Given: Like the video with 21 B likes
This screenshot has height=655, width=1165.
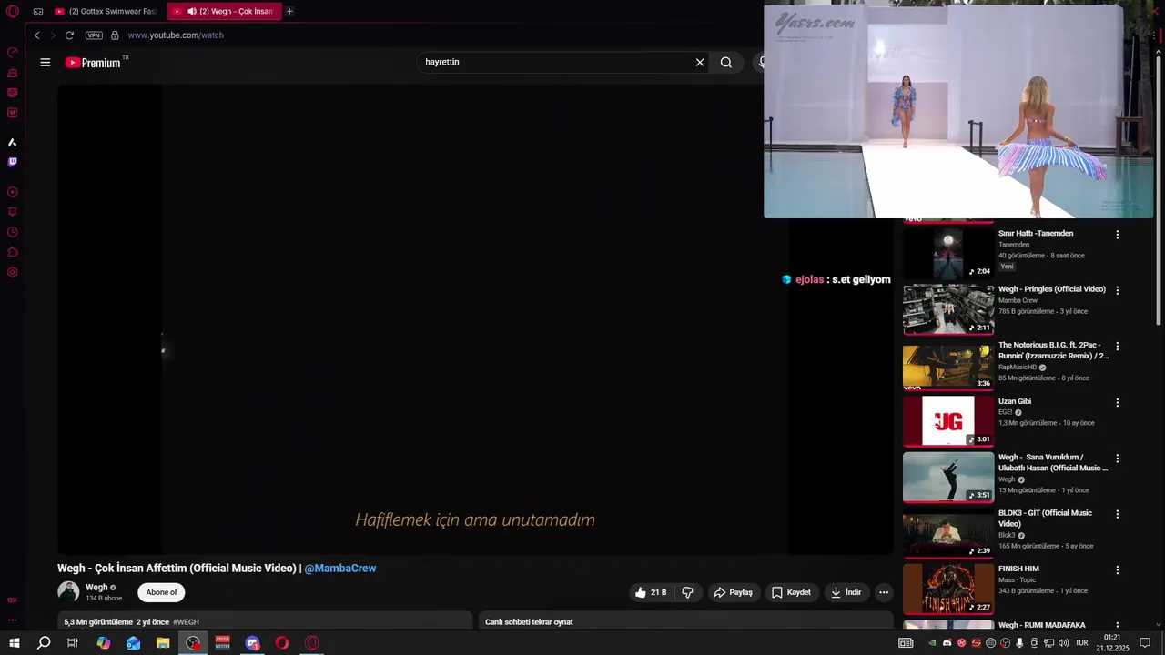Looking at the screenshot, I should pos(652,592).
